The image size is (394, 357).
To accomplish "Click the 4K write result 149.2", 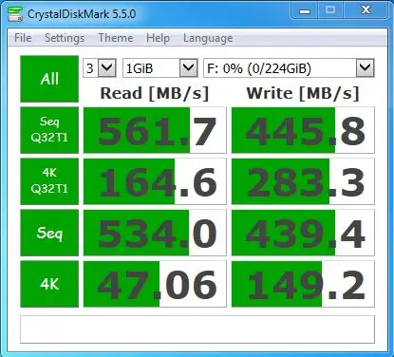I will tap(303, 284).
